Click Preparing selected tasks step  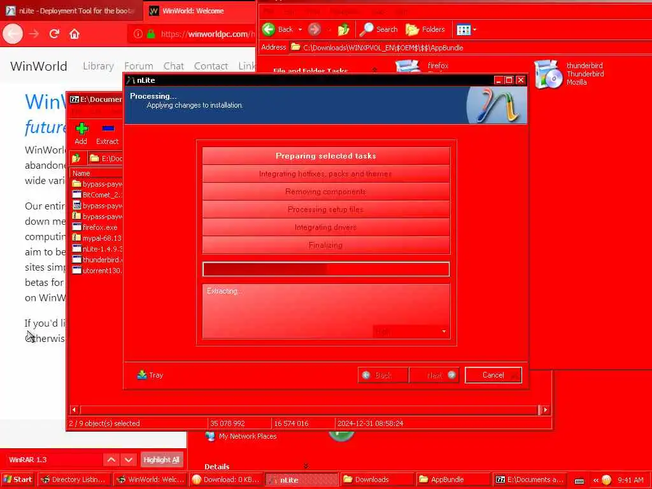pos(326,156)
